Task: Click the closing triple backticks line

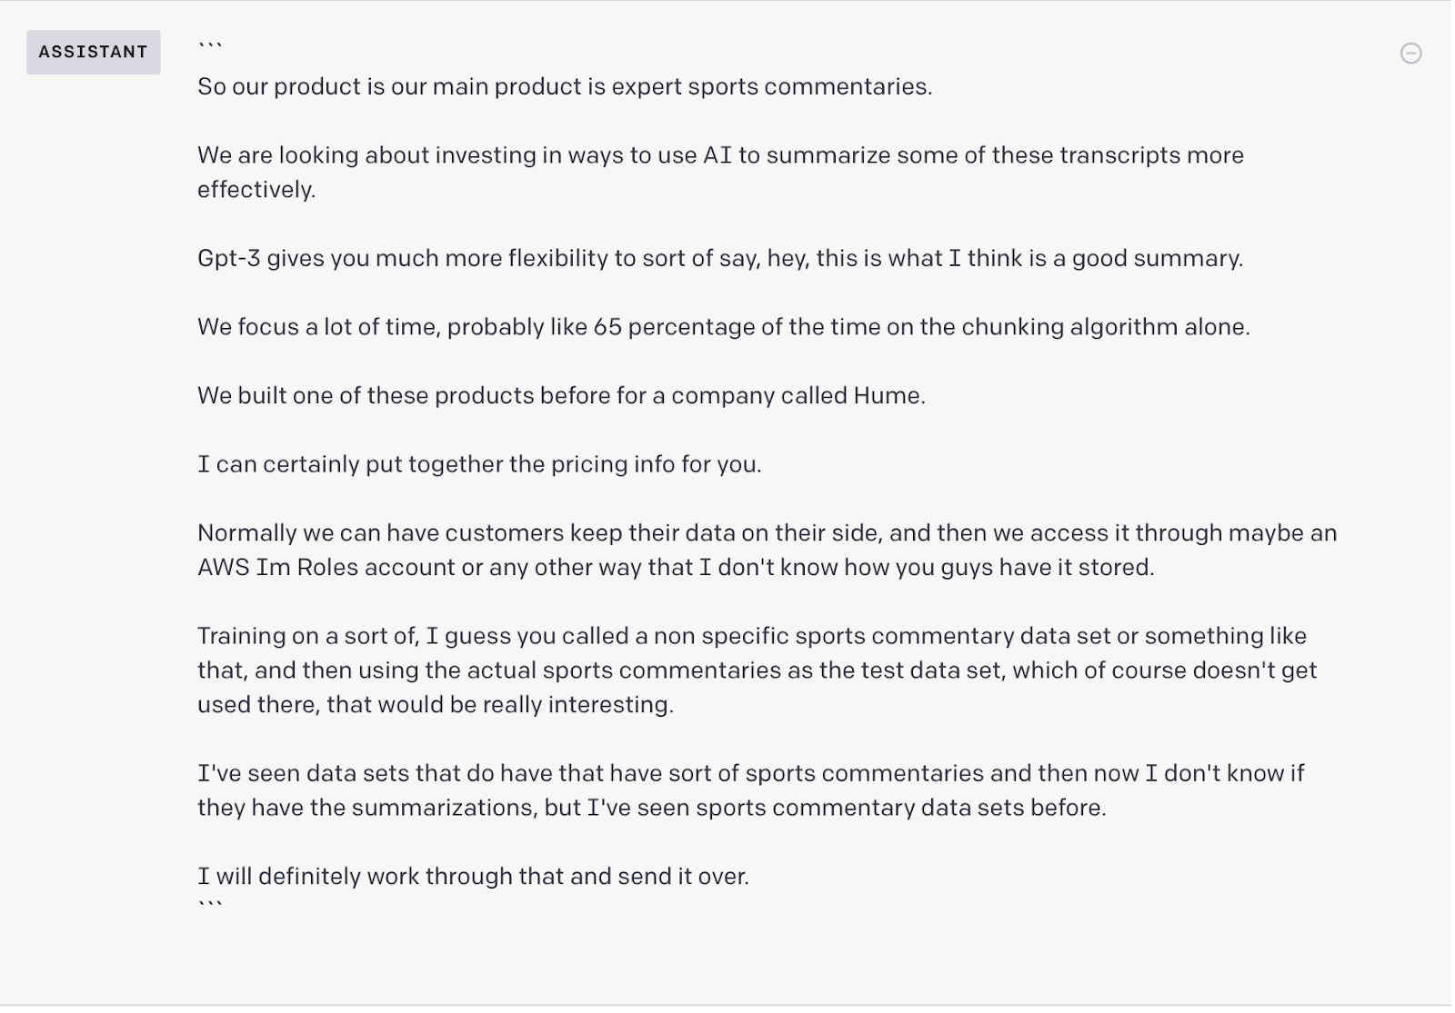Action: tap(210, 903)
